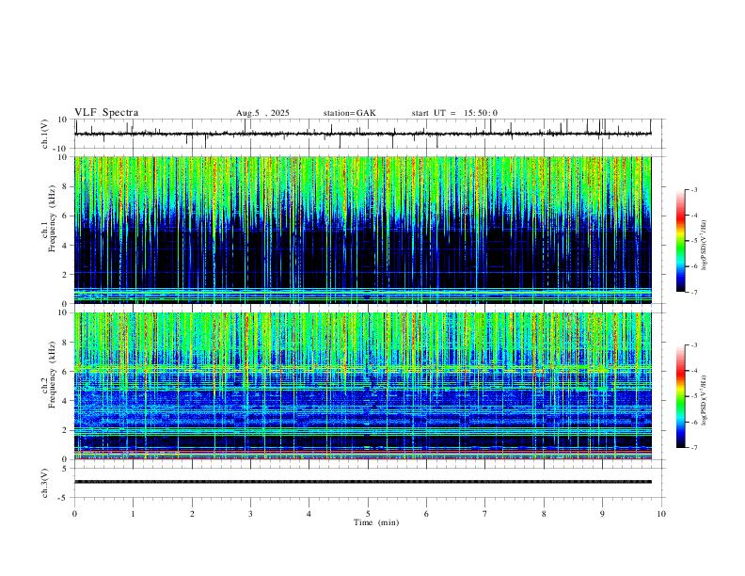
Task: Click the "VLF Spectra" title text
Action: tap(106, 113)
